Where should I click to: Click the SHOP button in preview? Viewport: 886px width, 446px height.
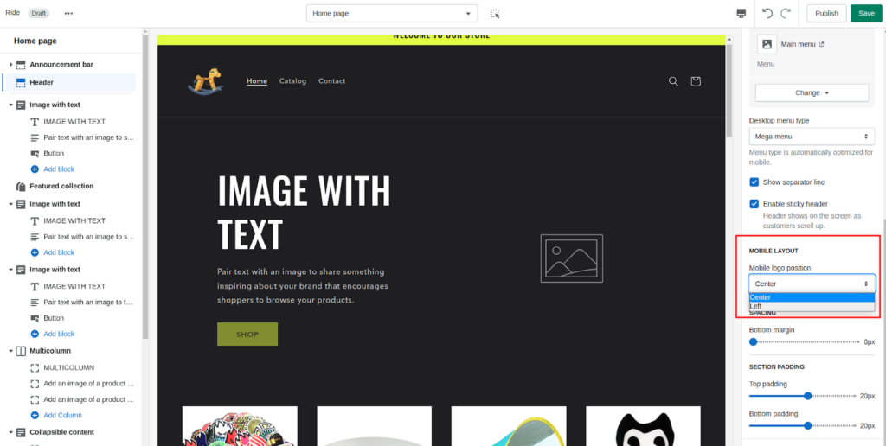(247, 334)
